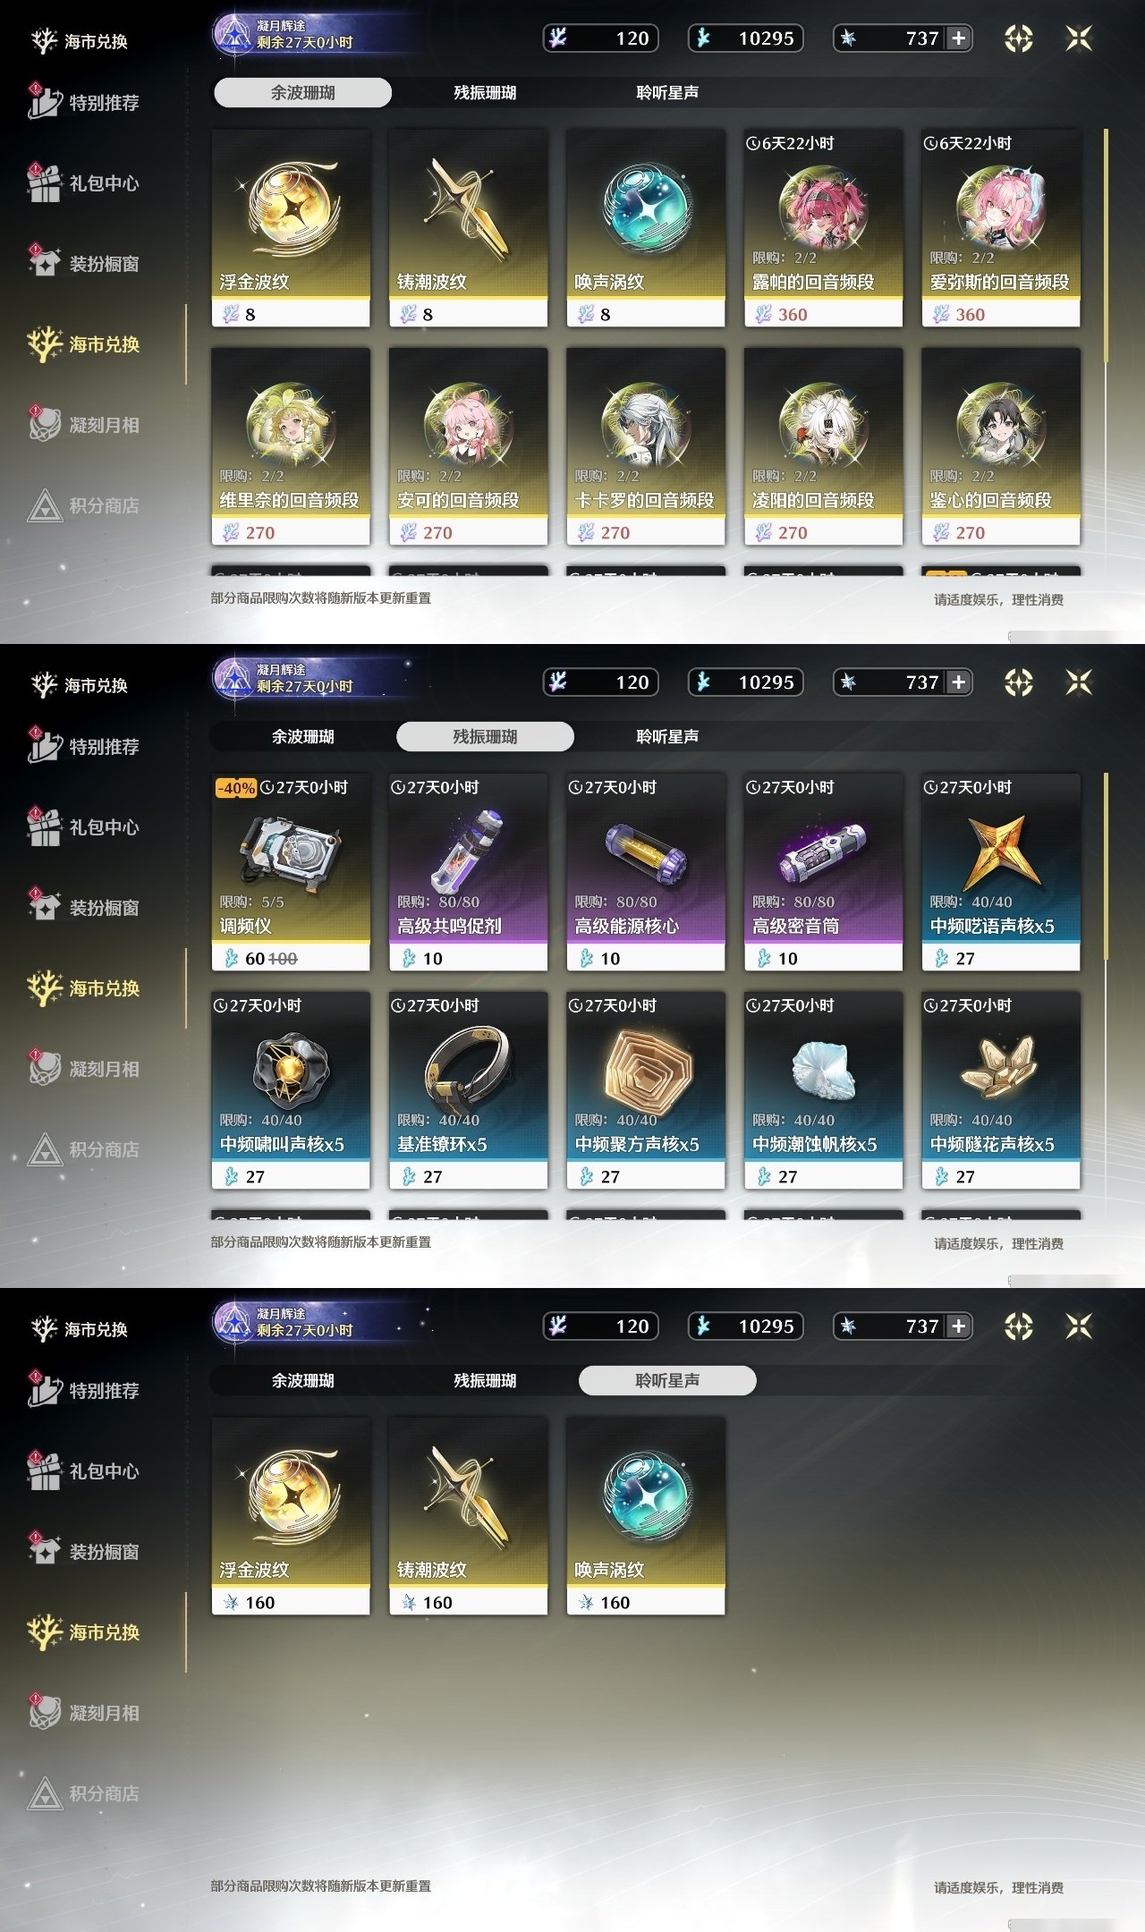Open the 高级能源核心 item card
Screen dimensions: 1145x1932
coord(646,872)
